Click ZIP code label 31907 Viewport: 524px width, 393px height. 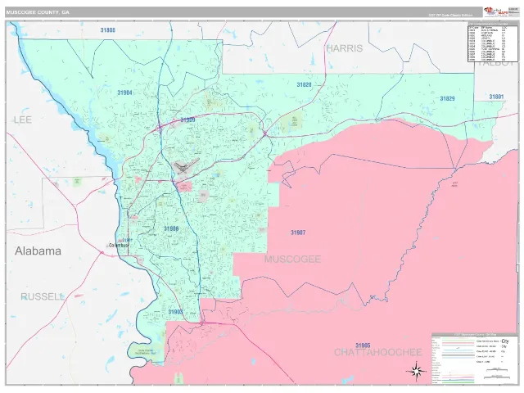298,233
